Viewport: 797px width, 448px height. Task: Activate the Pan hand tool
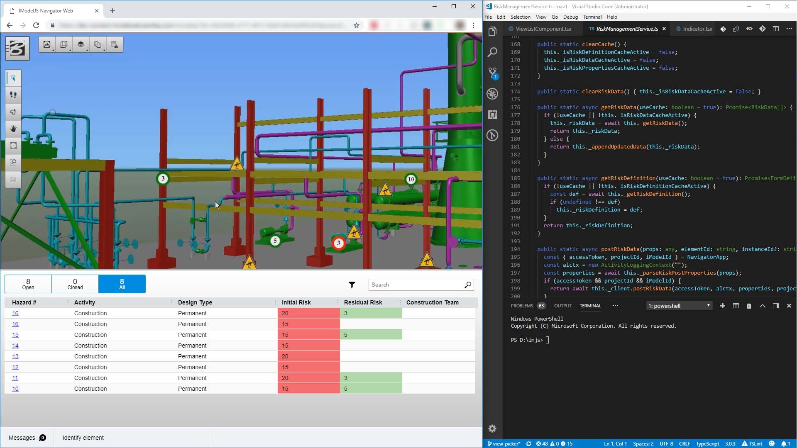(x=13, y=129)
